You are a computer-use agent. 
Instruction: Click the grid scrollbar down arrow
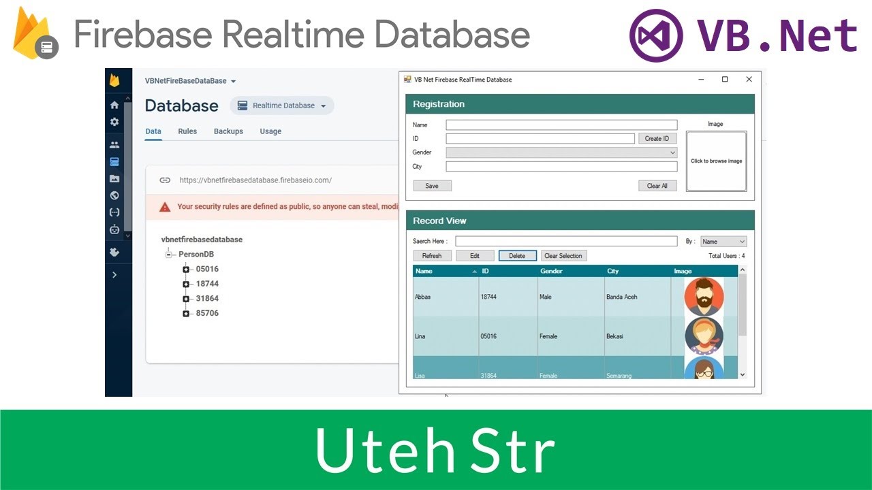[743, 374]
